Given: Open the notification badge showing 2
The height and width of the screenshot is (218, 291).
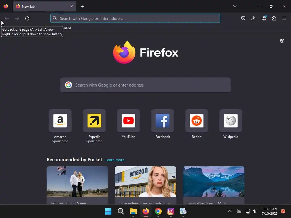Looking at the screenshot, I should [283, 211].
